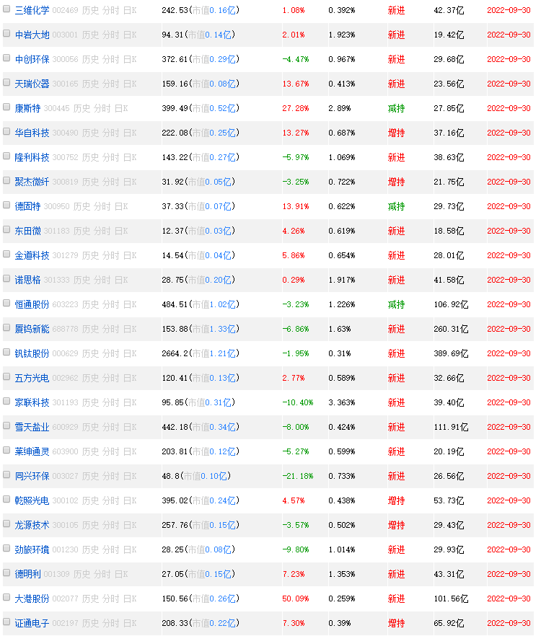Select the market value 市值1.21亿 text

click(214, 353)
